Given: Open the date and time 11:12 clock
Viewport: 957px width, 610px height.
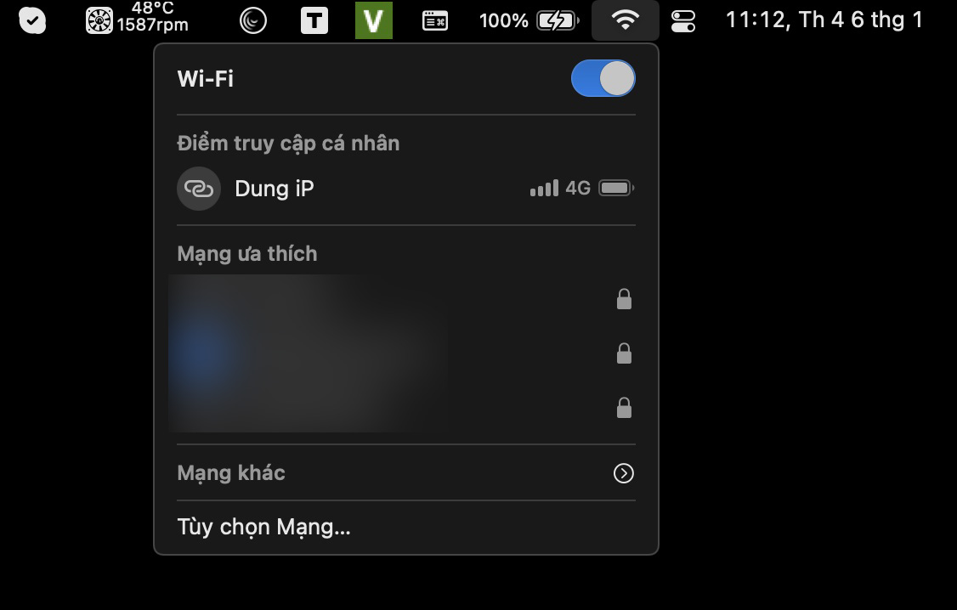Looking at the screenshot, I should point(824,20).
